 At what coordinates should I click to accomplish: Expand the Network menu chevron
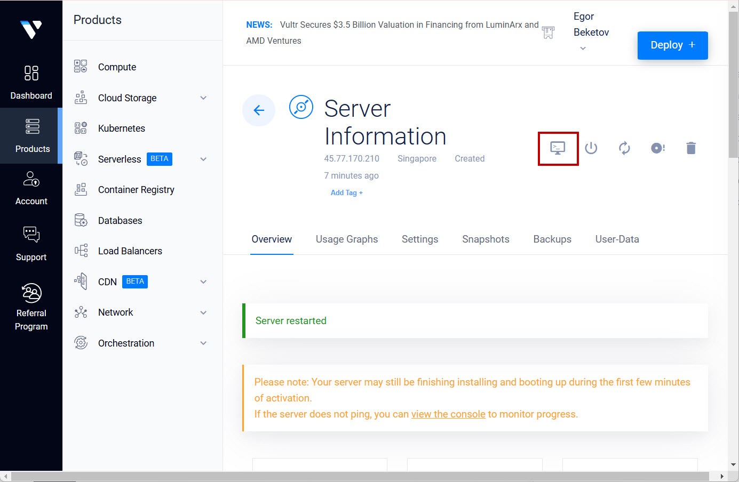pos(203,312)
